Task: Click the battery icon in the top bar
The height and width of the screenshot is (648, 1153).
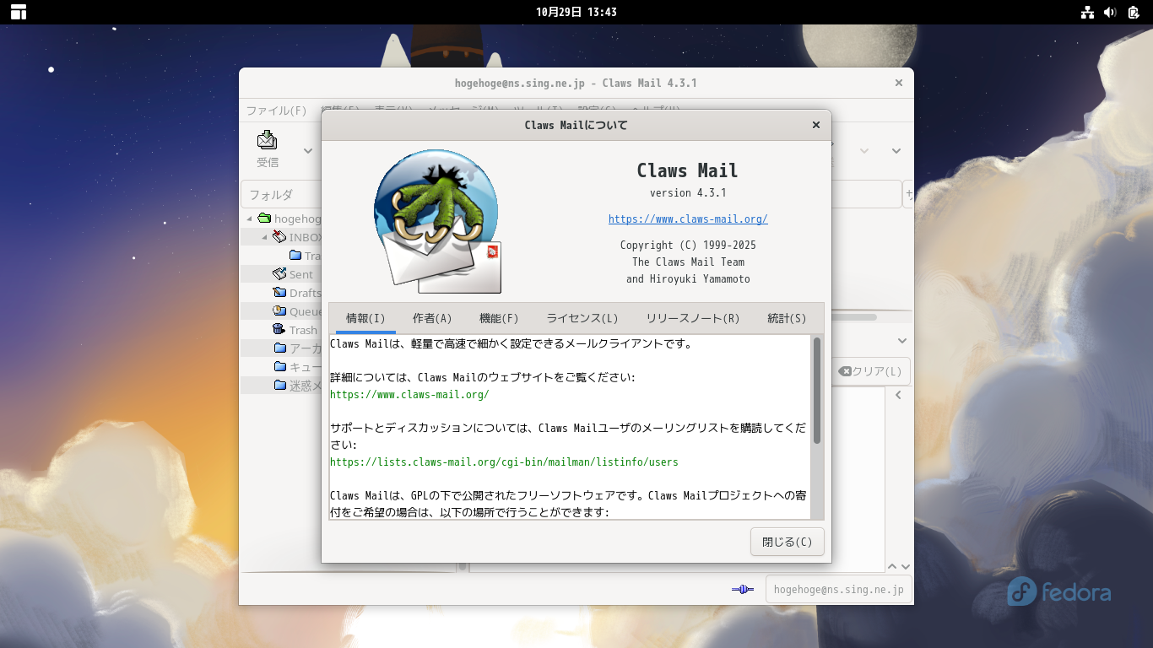Action: pyautogui.click(x=1134, y=12)
